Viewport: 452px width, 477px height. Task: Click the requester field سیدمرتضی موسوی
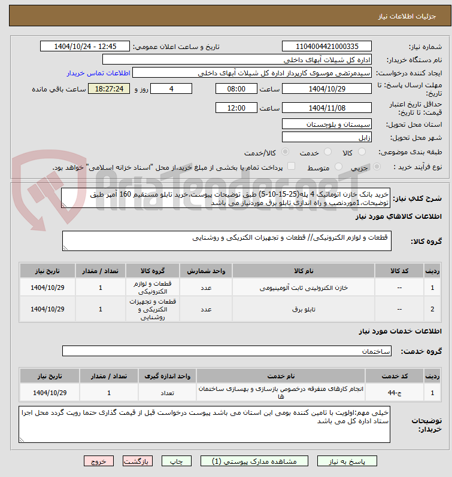(x=252, y=73)
